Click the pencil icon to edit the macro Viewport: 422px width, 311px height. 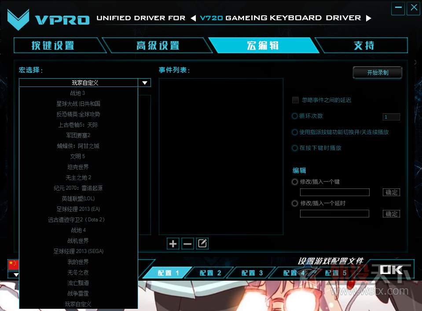(202, 243)
